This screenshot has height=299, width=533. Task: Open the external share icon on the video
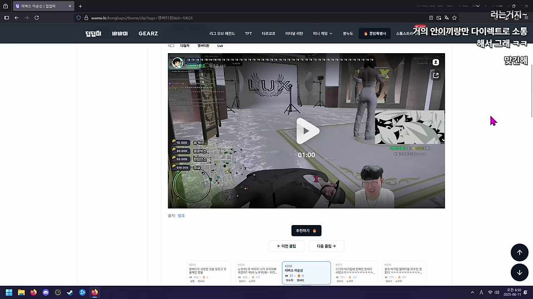pos(436,76)
